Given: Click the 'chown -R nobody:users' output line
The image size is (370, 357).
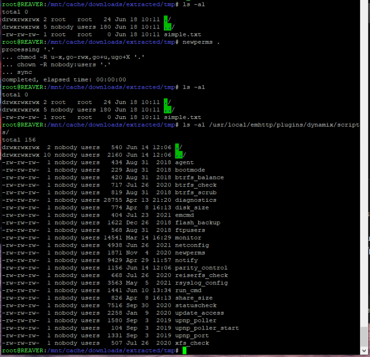Looking at the screenshot, I should 56,65.
